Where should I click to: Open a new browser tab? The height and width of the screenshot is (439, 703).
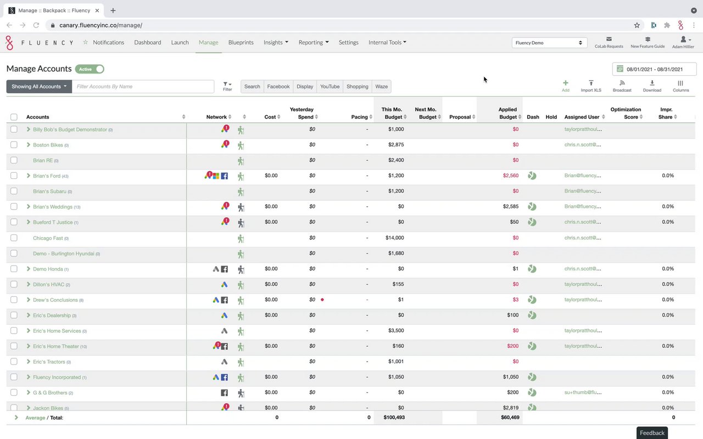pyautogui.click(x=113, y=10)
